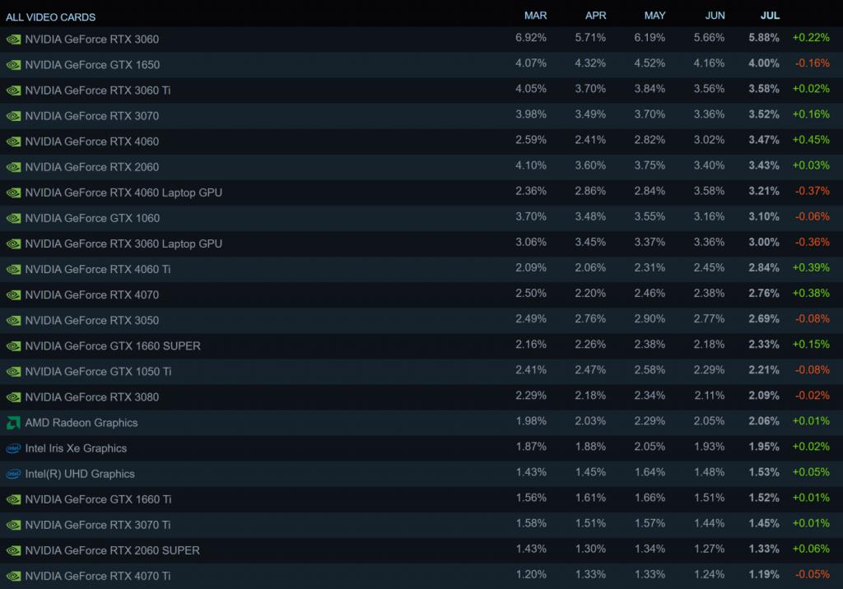Click NVIDIA logo next to GTX 1650
843x589 pixels.
click(x=13, y=64)
